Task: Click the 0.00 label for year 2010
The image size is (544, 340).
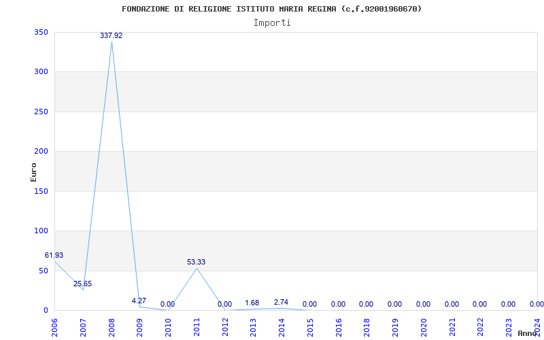Action: (167, 304)
